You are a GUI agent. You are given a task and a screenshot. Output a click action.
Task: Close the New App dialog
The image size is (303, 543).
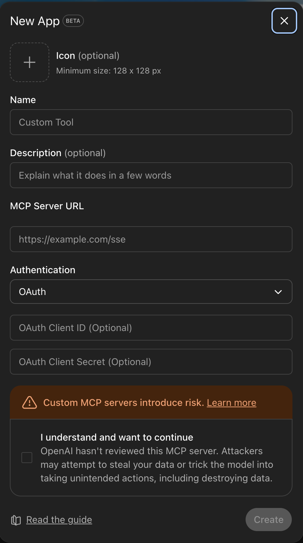pyautogui.click(x=284, y=21)
